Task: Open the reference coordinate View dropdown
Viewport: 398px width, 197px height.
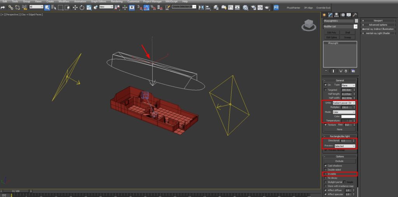Action: (x=106, y=7)
